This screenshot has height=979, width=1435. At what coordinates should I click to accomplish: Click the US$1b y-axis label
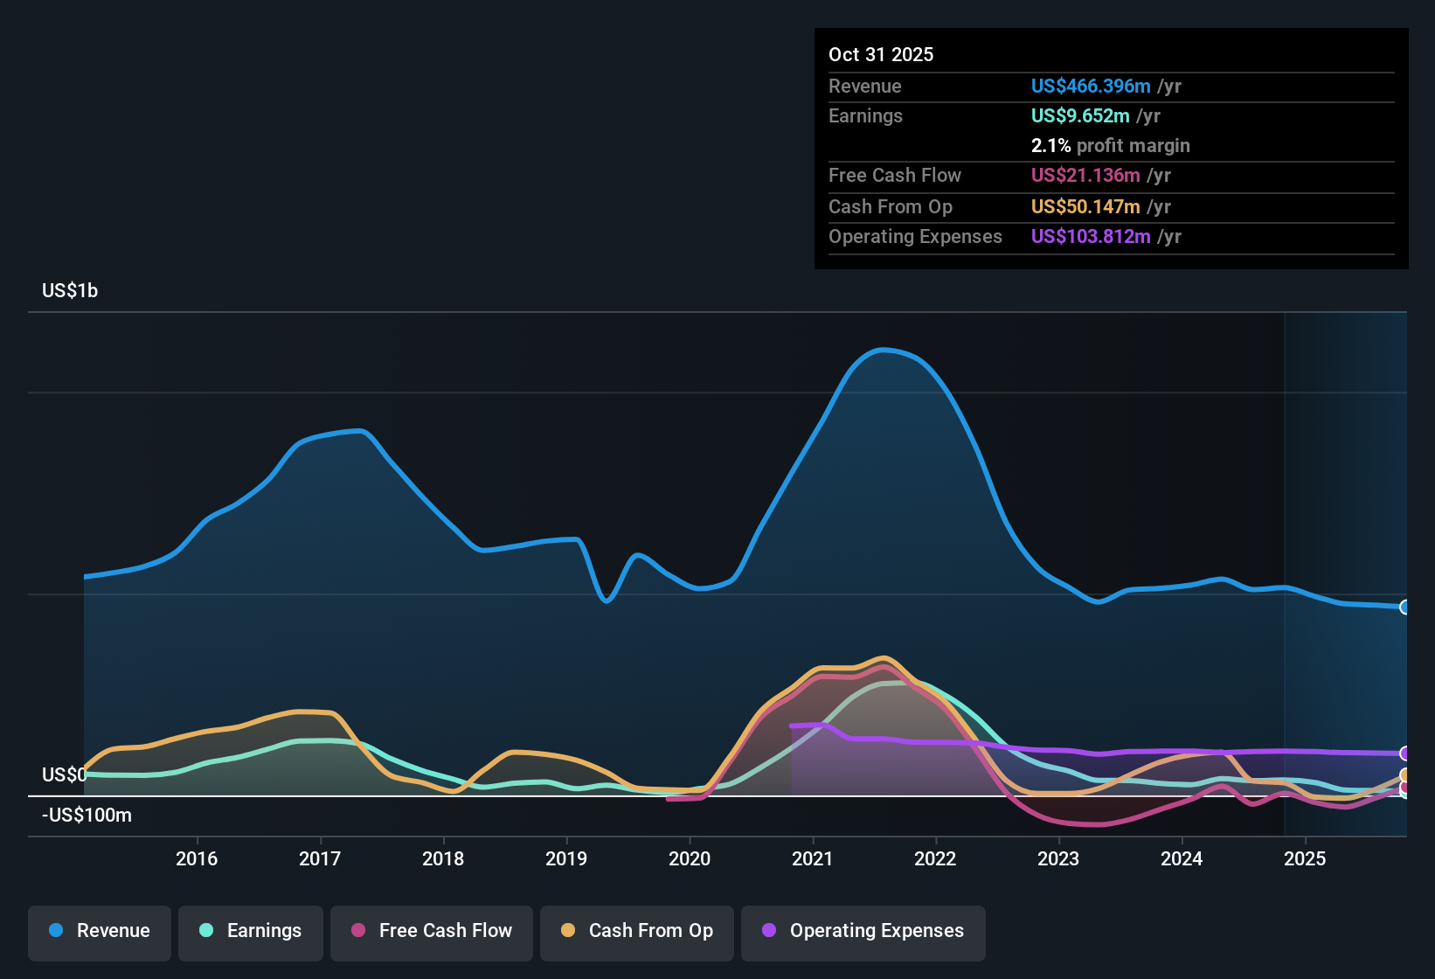(70, 291)
